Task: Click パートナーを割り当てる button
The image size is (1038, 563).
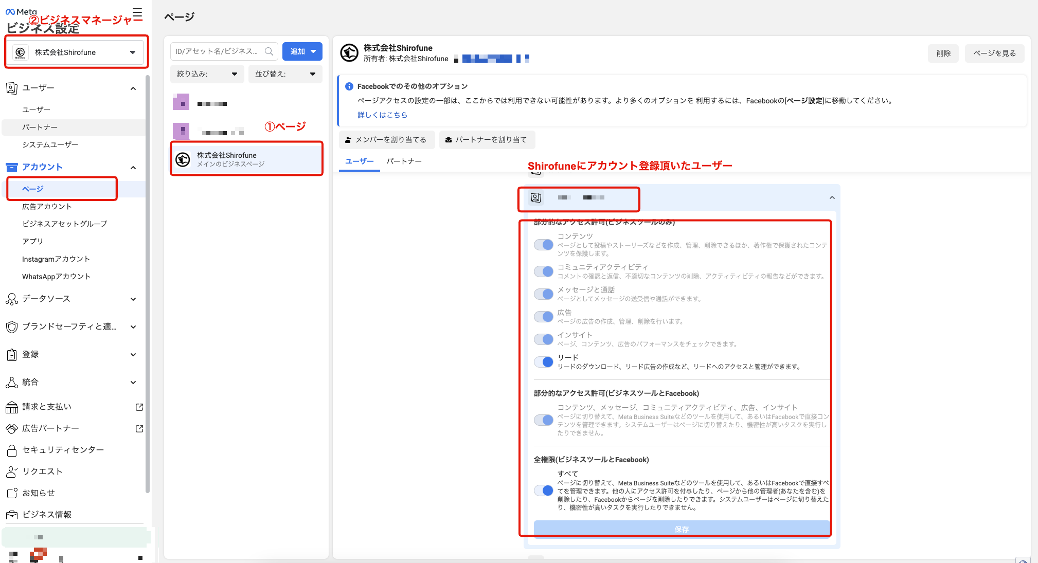Action: [487, 140]
